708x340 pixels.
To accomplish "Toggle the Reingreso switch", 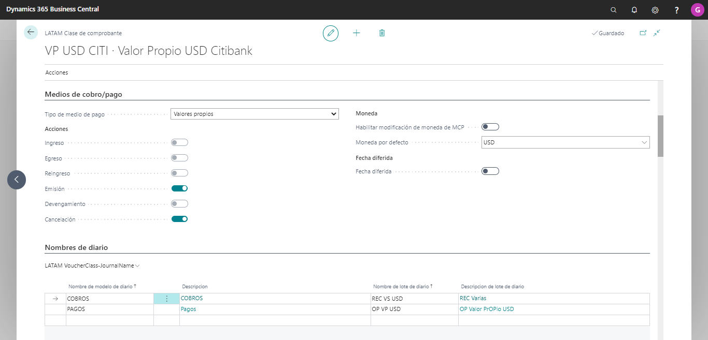I will (x=179, y=173).
